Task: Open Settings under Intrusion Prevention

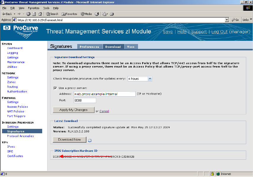Action: click(13, 127)
